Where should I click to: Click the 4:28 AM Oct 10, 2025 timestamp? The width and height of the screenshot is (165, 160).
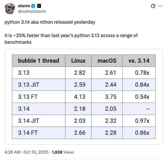[26, 152]
